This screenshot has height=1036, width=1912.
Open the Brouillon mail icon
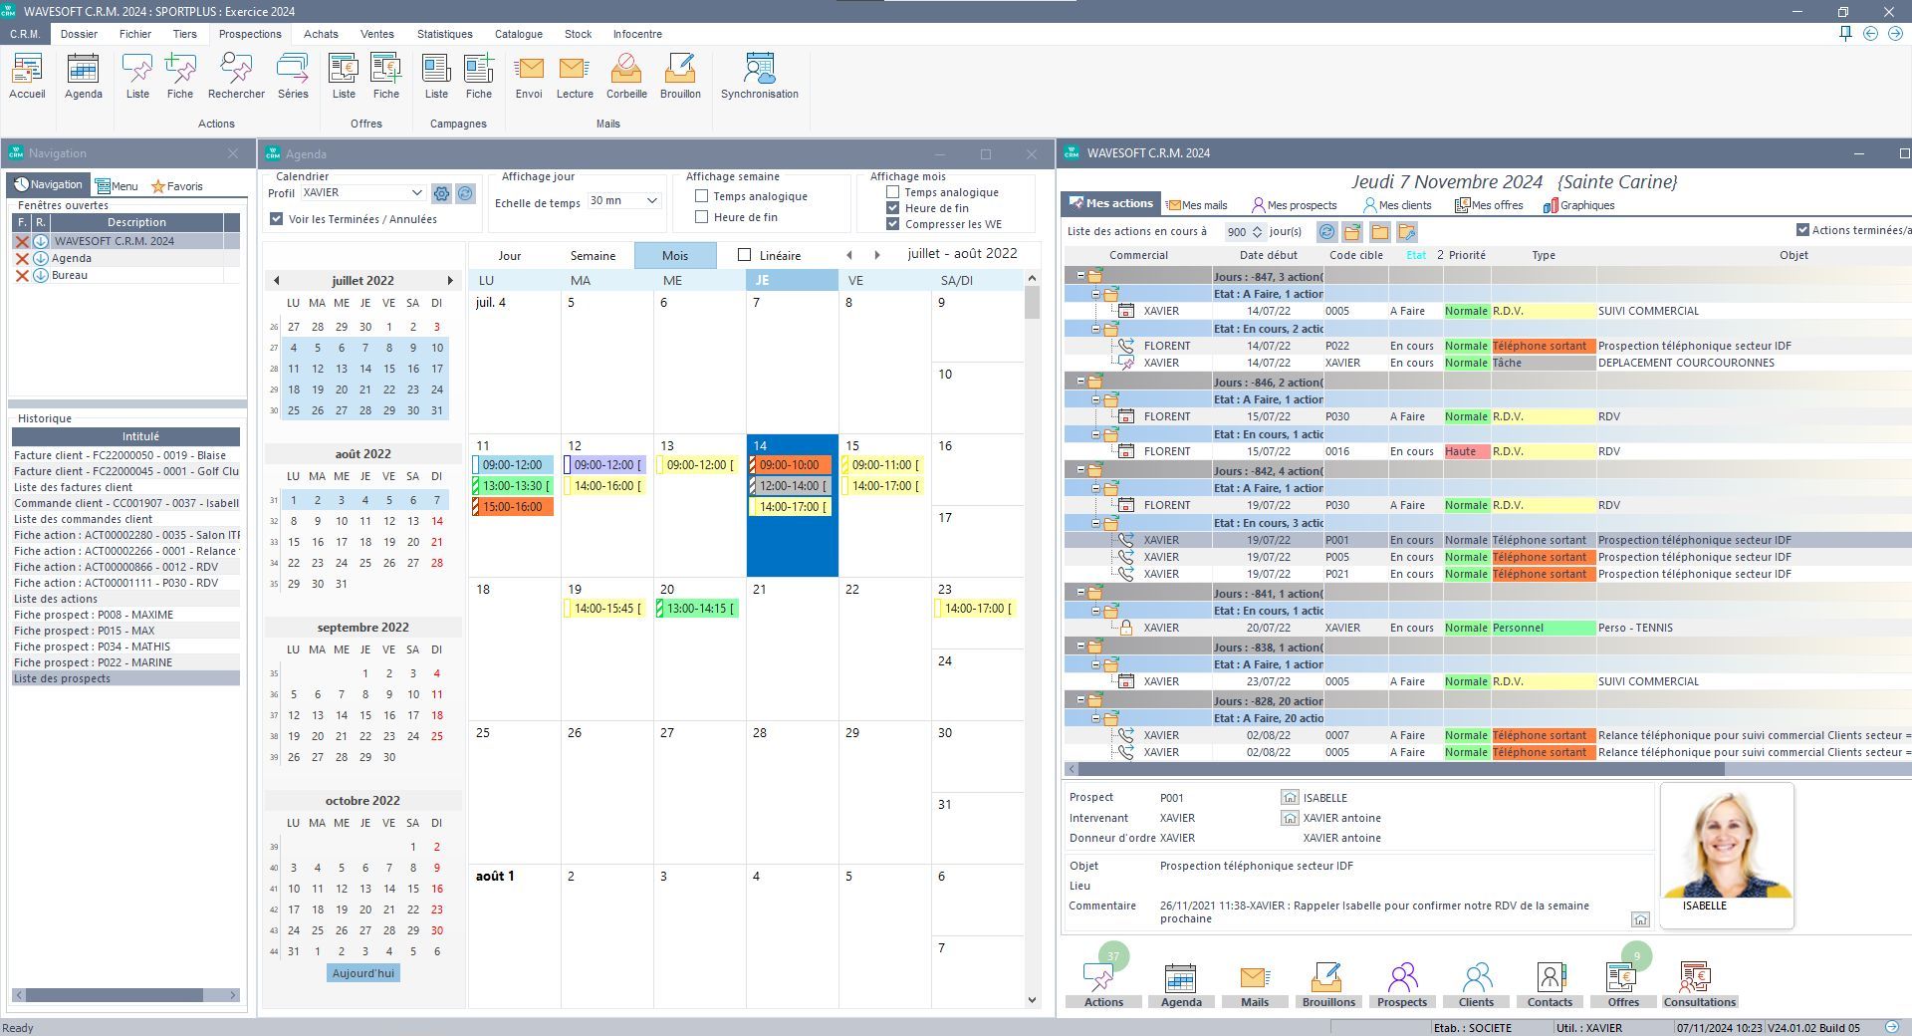[x=680, y=76]
